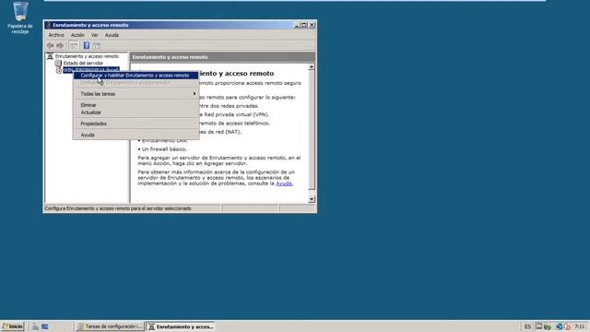Click Enrutamiento y acceso remoto taskbar button

[x=181, y=326]
